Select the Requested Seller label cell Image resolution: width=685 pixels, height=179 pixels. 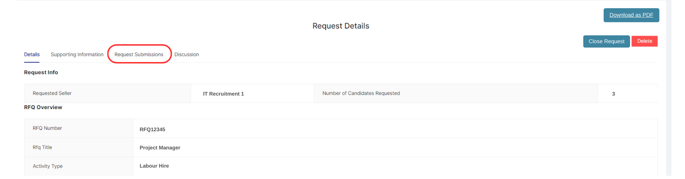click(x=52, y=93)
